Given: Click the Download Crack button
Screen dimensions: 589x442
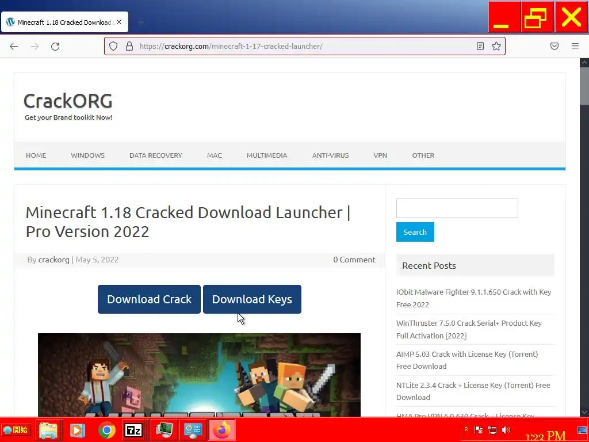Looking at the screenshot, I should pyautogui.click(x=149, y=299).
